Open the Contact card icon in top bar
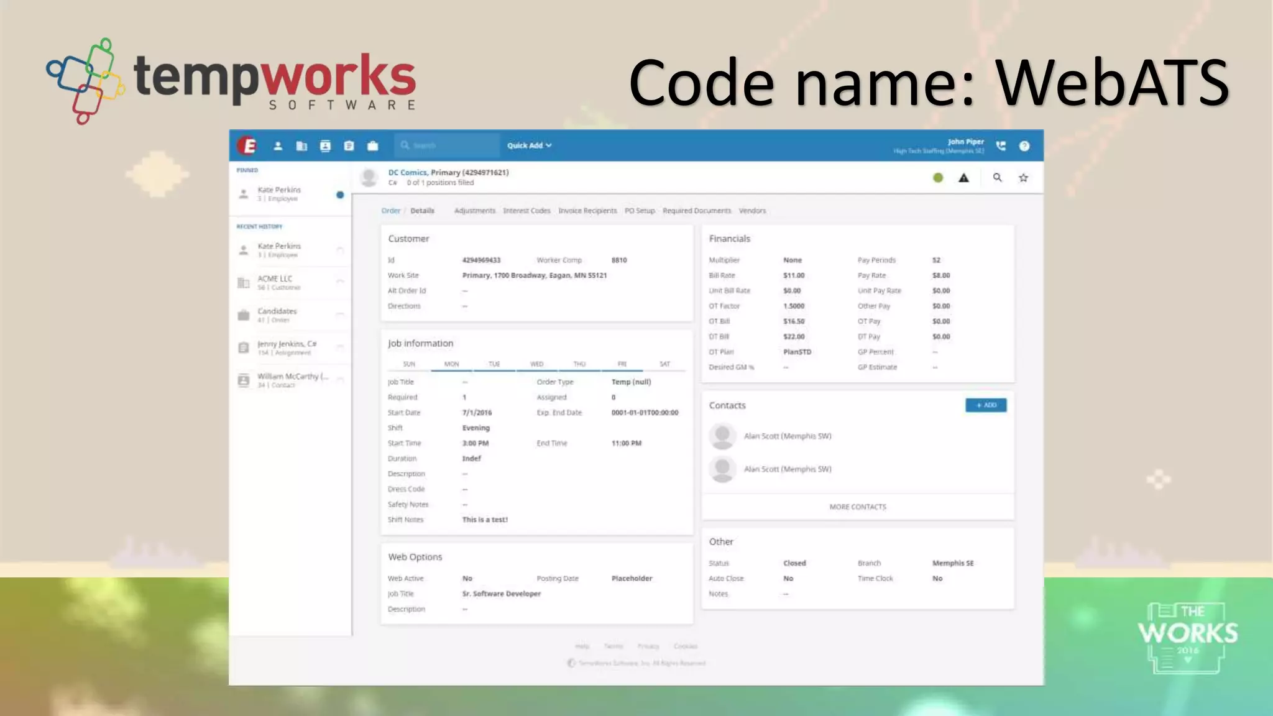1273x716 pixels. (325, 145)
